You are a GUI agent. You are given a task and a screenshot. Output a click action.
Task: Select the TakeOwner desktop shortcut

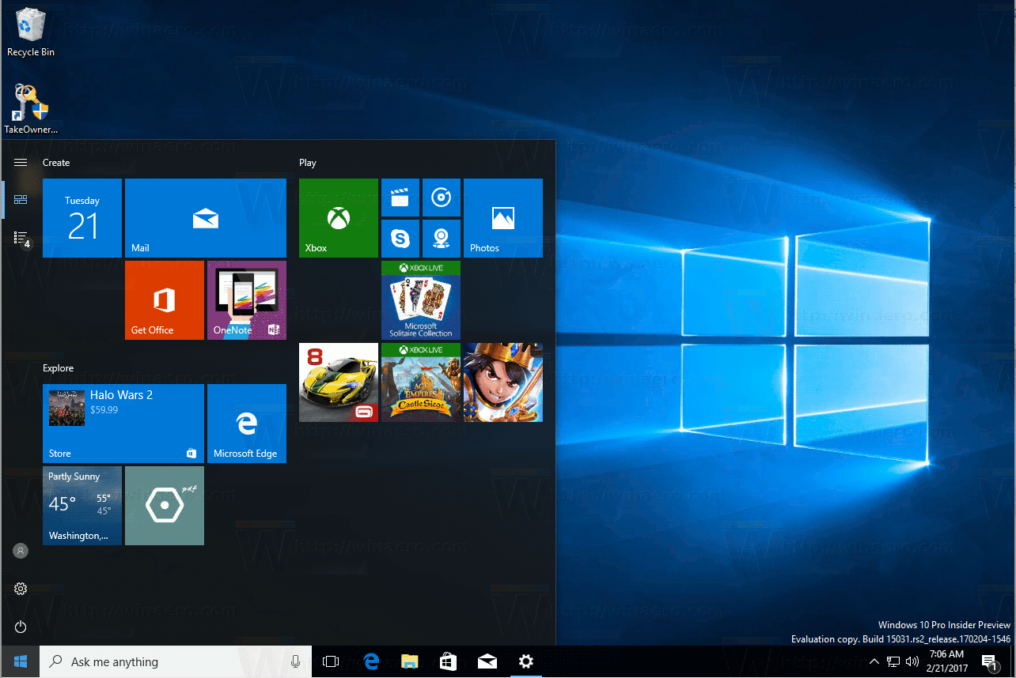(x=31, y=109)
